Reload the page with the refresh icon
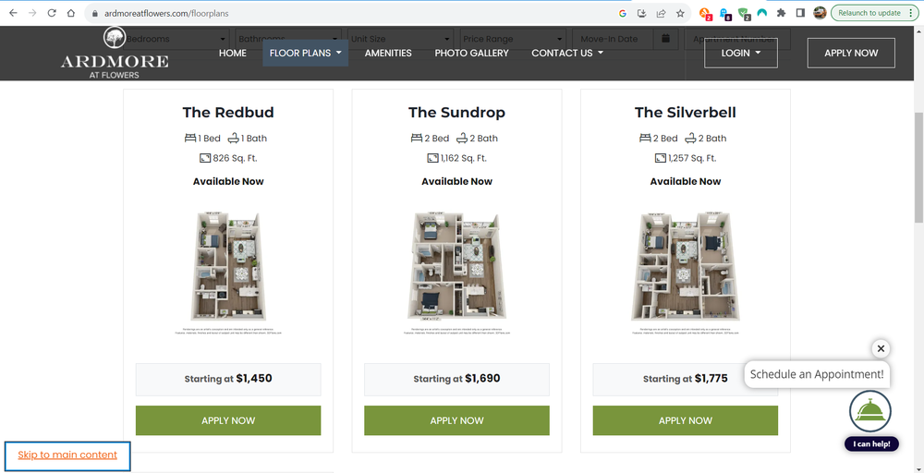924x473 pixels. coord(52,14)
